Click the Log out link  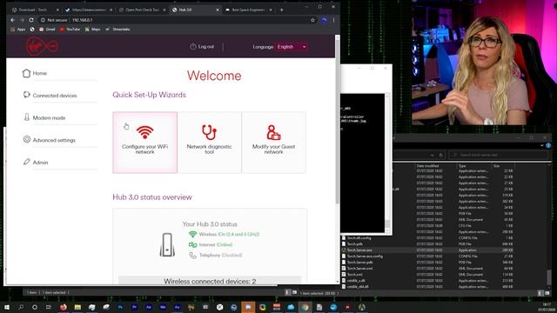202,46
